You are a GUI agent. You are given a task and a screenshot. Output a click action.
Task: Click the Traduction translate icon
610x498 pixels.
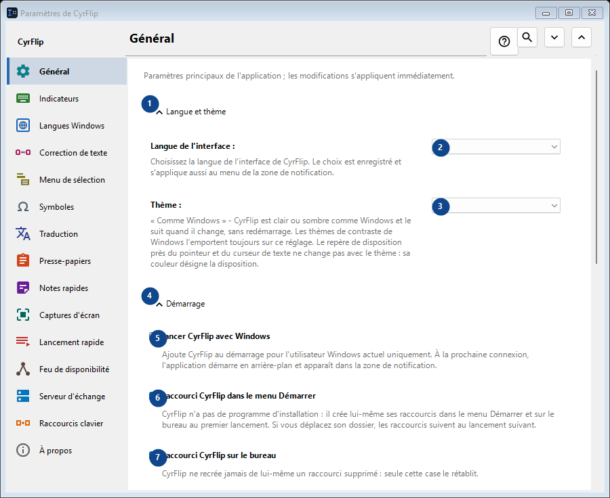[23, 234]
